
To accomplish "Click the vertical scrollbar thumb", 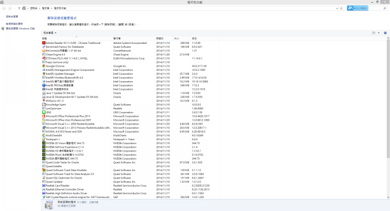I will (388, 99).
